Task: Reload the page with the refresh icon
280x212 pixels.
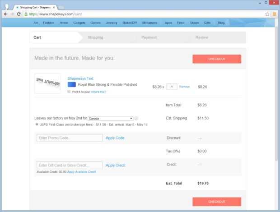Action: 19,14
